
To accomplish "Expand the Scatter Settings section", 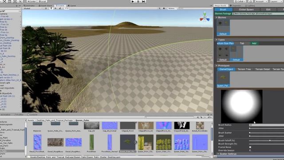I will (218, 154).
